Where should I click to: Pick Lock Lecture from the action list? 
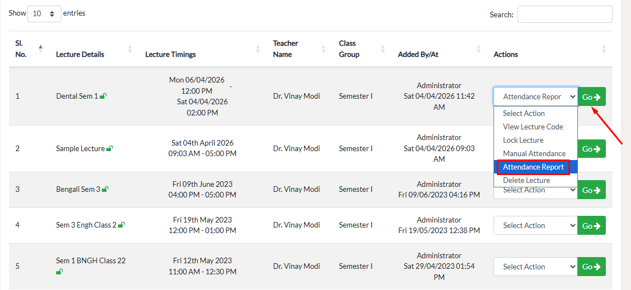[x=523, y=140]
